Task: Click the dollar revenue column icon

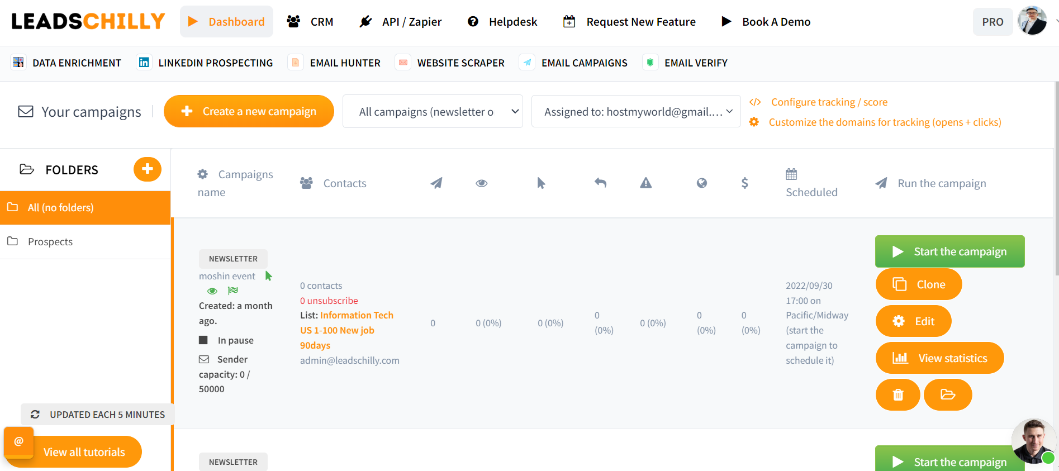Action: 745,183
